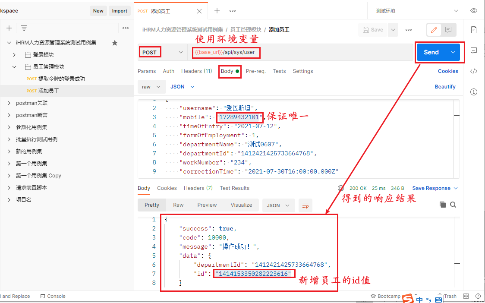Click the Save button
Screen dimensions: 485x303
373,30
